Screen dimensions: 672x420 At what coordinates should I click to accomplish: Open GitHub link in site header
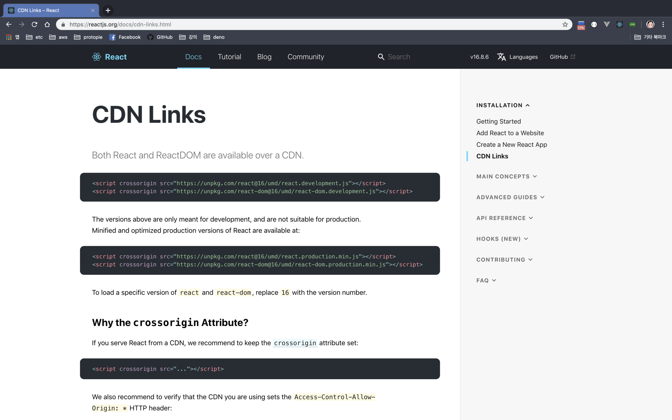pyautogui.click(x=562, y=57)
